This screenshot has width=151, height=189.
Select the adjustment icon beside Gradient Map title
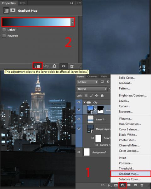6,11
